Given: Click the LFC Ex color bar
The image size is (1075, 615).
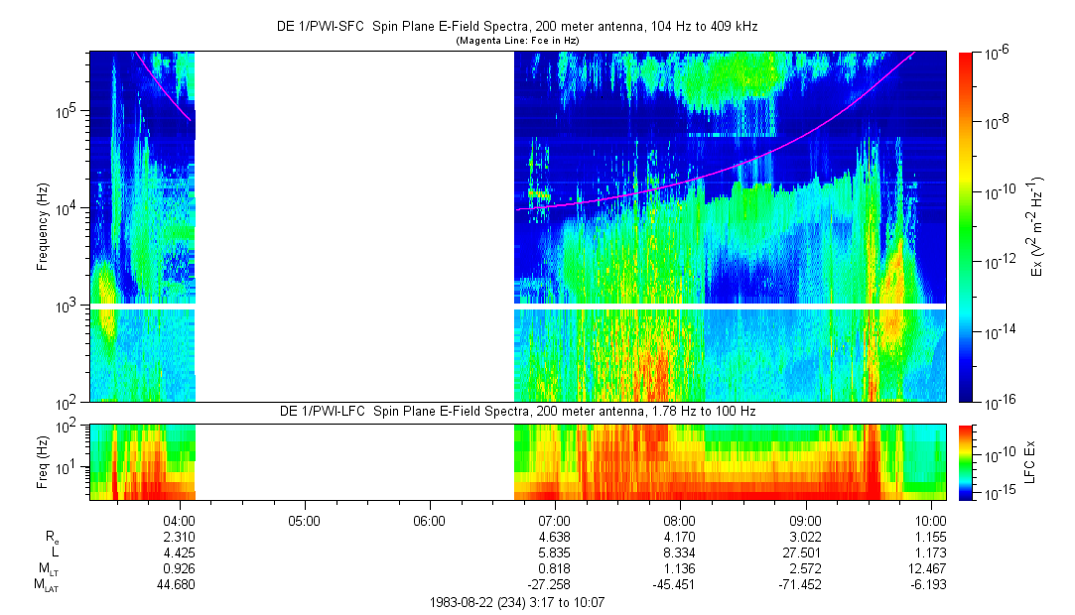Looking at the screenshot, I should click(x=966, y=461).
